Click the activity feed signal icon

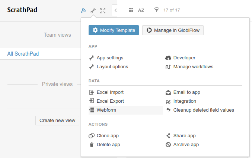pos(83,10)
